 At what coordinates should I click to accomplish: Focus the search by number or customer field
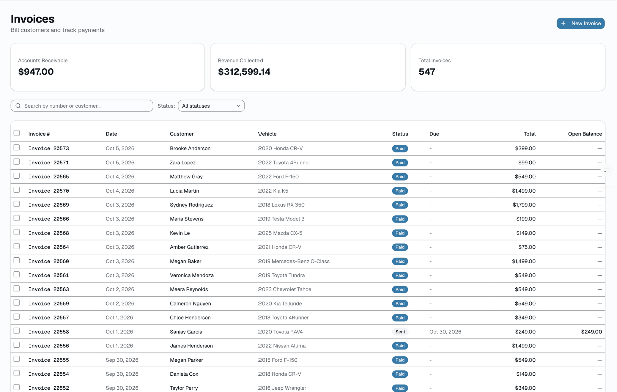click(82, 106)
